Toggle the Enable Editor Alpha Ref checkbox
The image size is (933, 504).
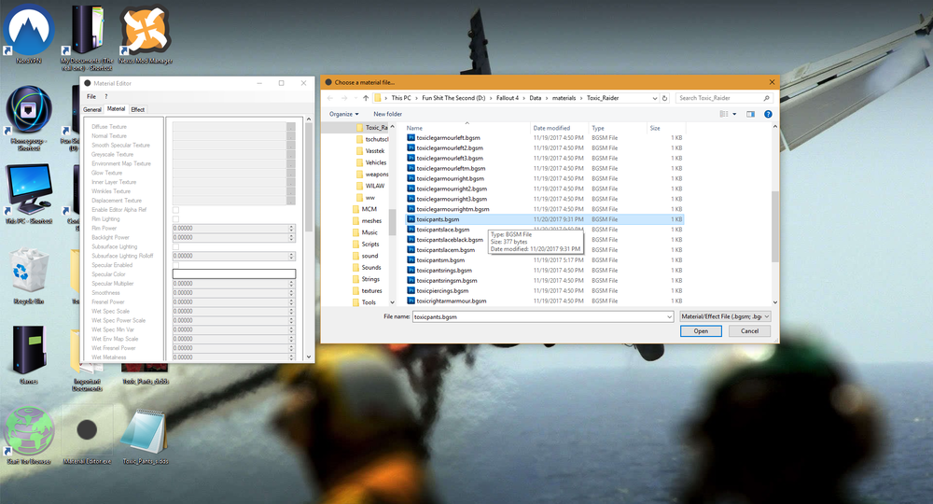click(175, 210)
